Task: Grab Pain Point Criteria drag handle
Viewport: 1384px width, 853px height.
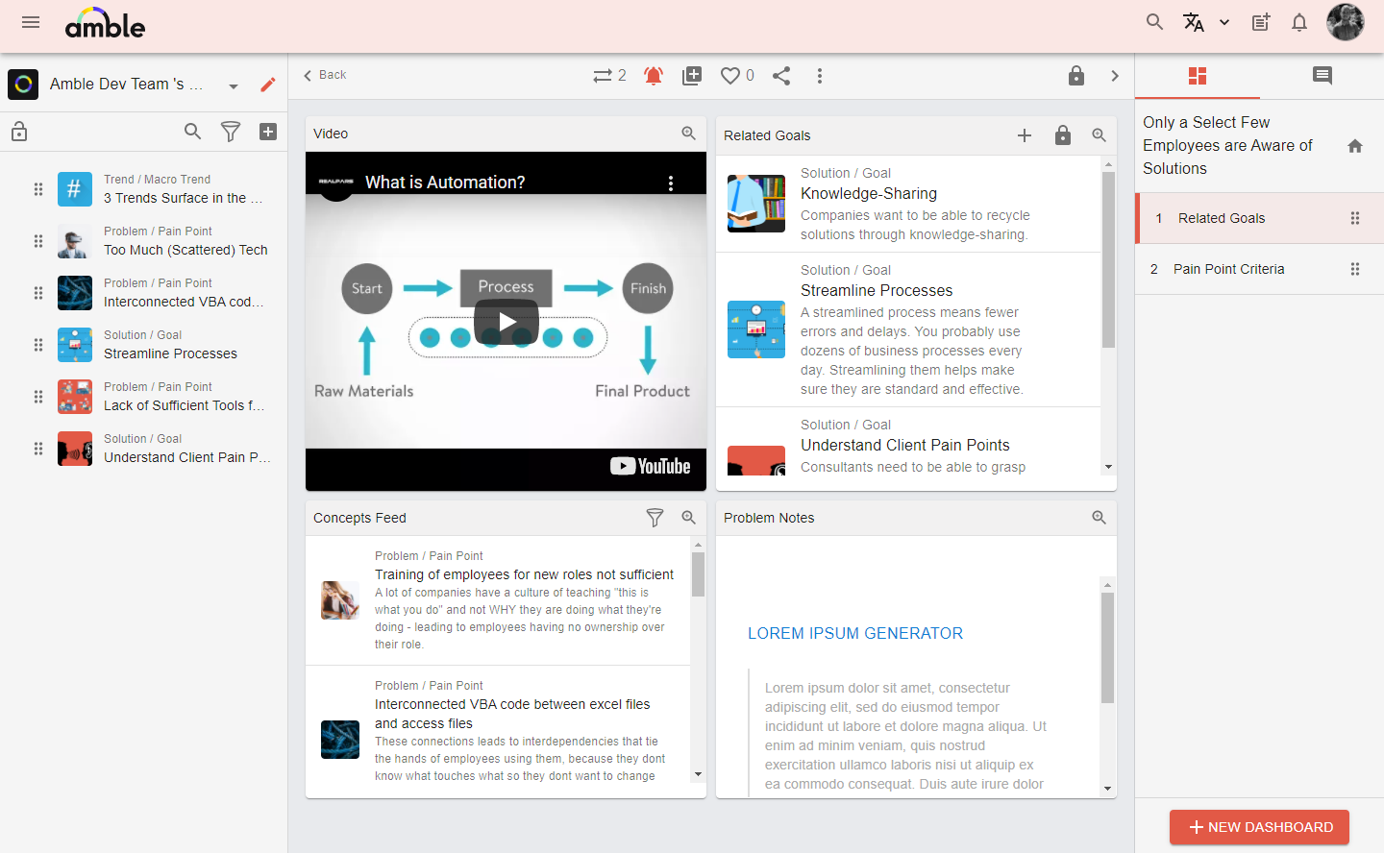Action: pos(1355,269)
